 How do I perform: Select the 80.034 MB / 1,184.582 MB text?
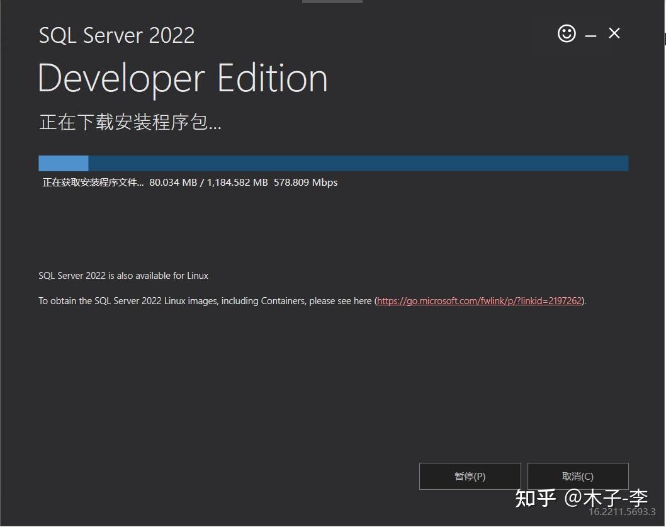coord(208,183)
